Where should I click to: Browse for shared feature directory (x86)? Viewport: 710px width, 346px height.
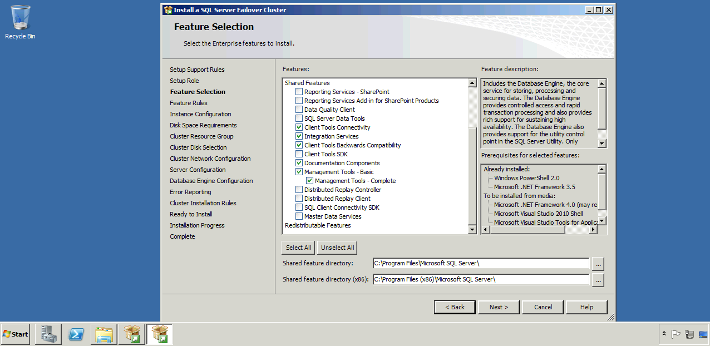(598, 280)
